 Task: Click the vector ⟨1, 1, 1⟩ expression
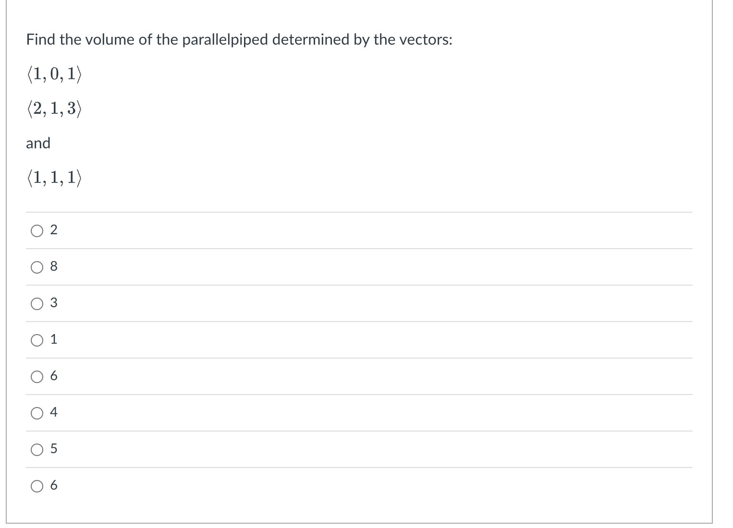[54, 178]
